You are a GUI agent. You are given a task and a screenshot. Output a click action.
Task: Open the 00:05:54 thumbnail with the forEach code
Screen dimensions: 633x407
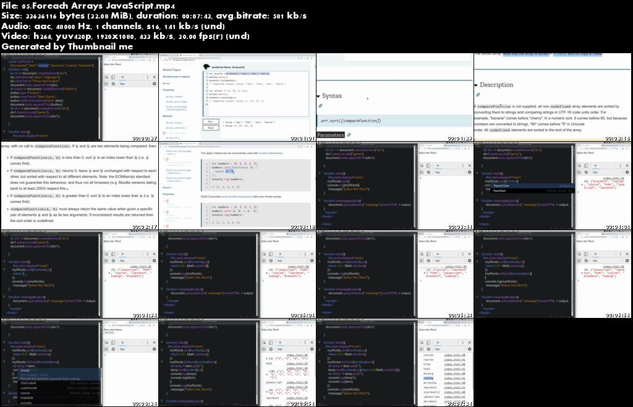pos(553,274)
